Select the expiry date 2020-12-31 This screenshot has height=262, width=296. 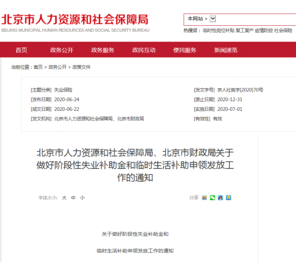[230, 100]
